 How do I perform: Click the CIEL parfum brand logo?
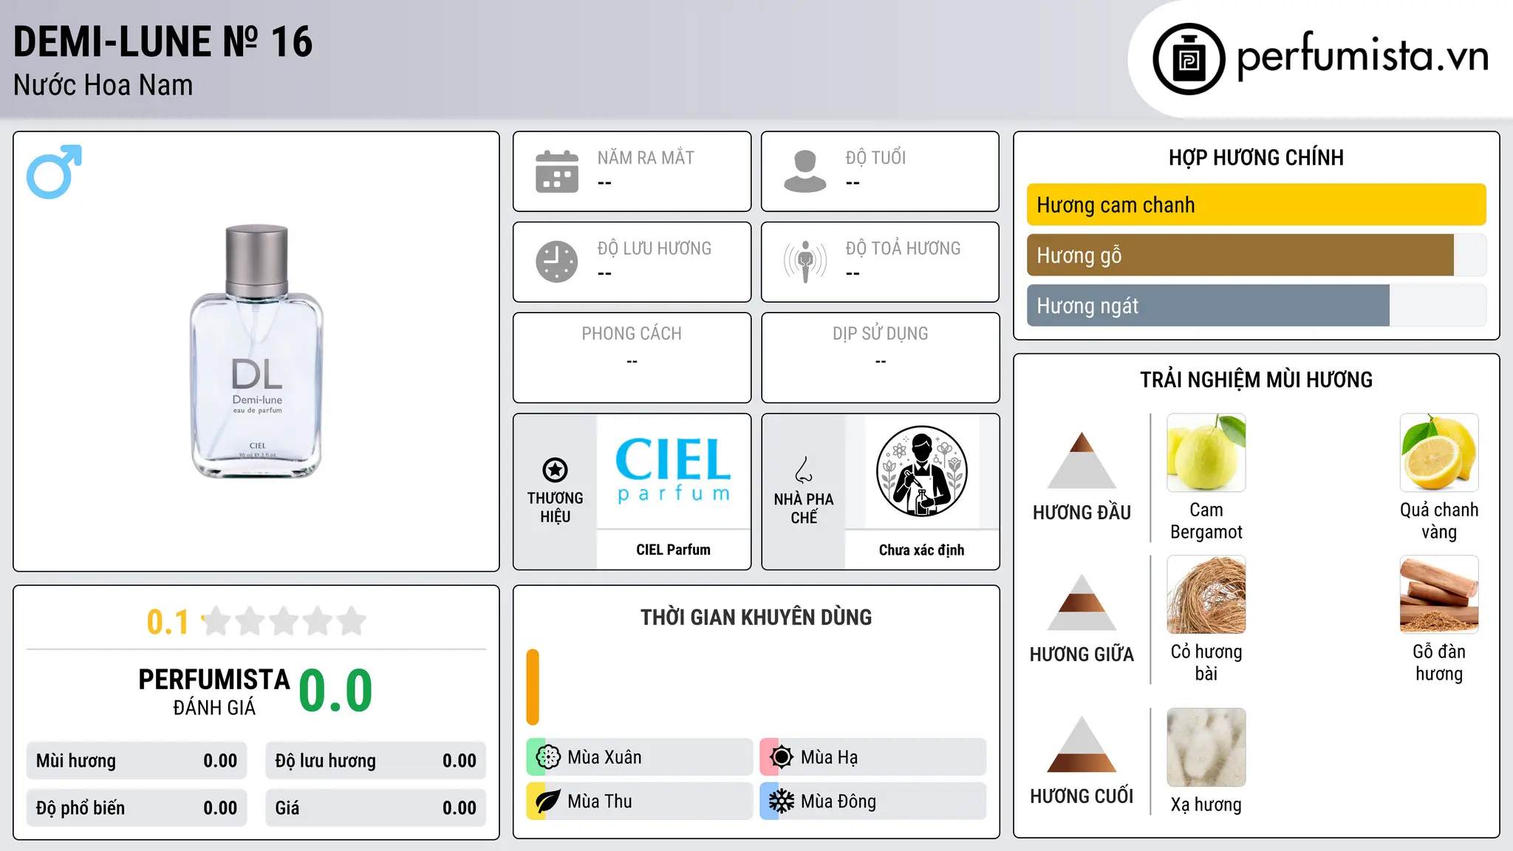[x=673, y=471]
